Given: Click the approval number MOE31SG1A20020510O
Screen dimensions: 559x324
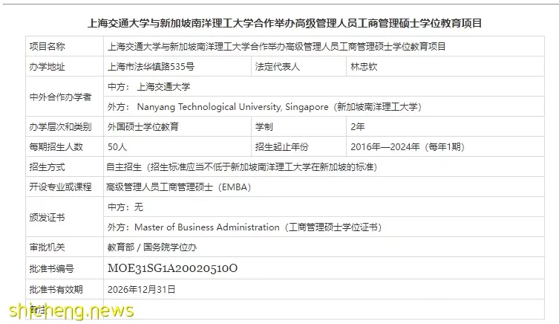Looking at the screenshot, I should pyautogui.click(x=172, y=268).
